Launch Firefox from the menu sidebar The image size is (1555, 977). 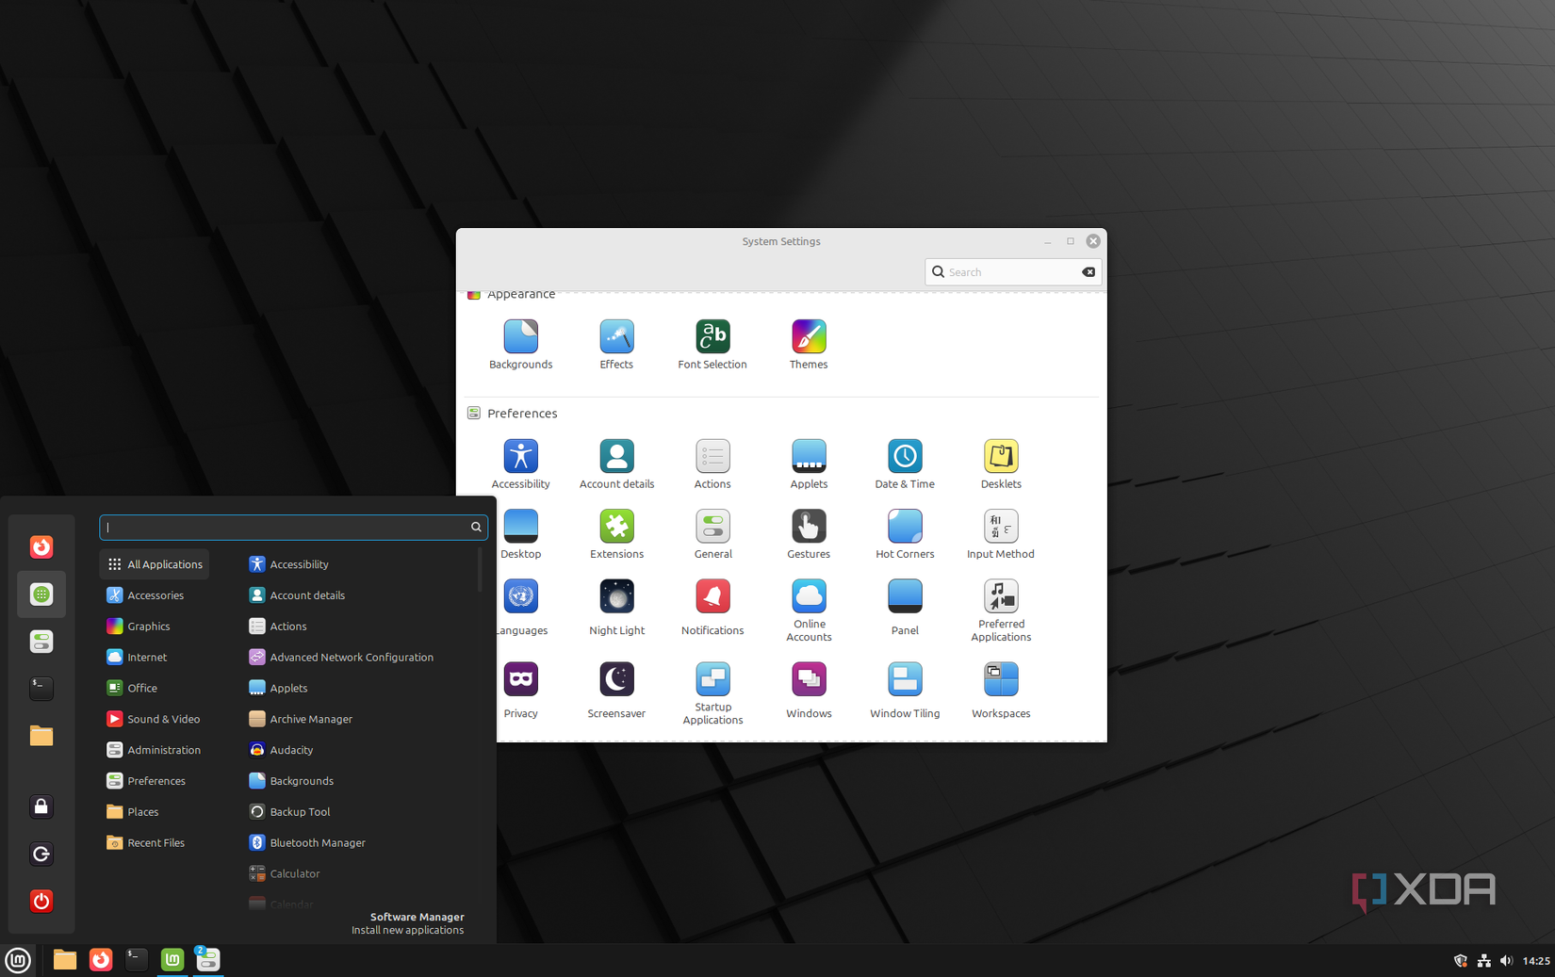41,546
